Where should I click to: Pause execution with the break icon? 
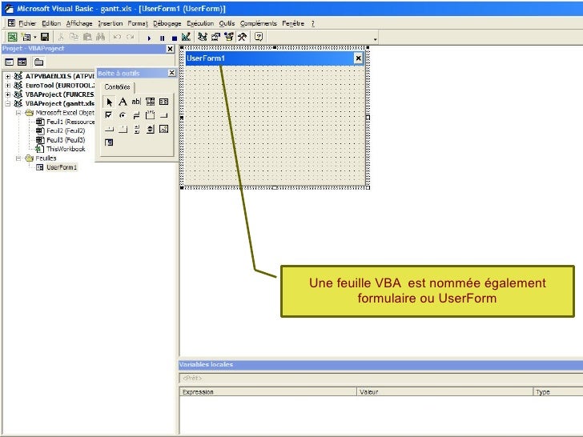pos(162,38)
